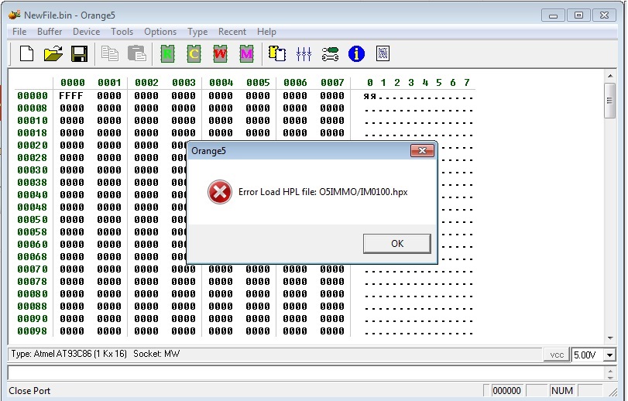Click the hex editor scrollbar thumb

click(x=610, y=101)
